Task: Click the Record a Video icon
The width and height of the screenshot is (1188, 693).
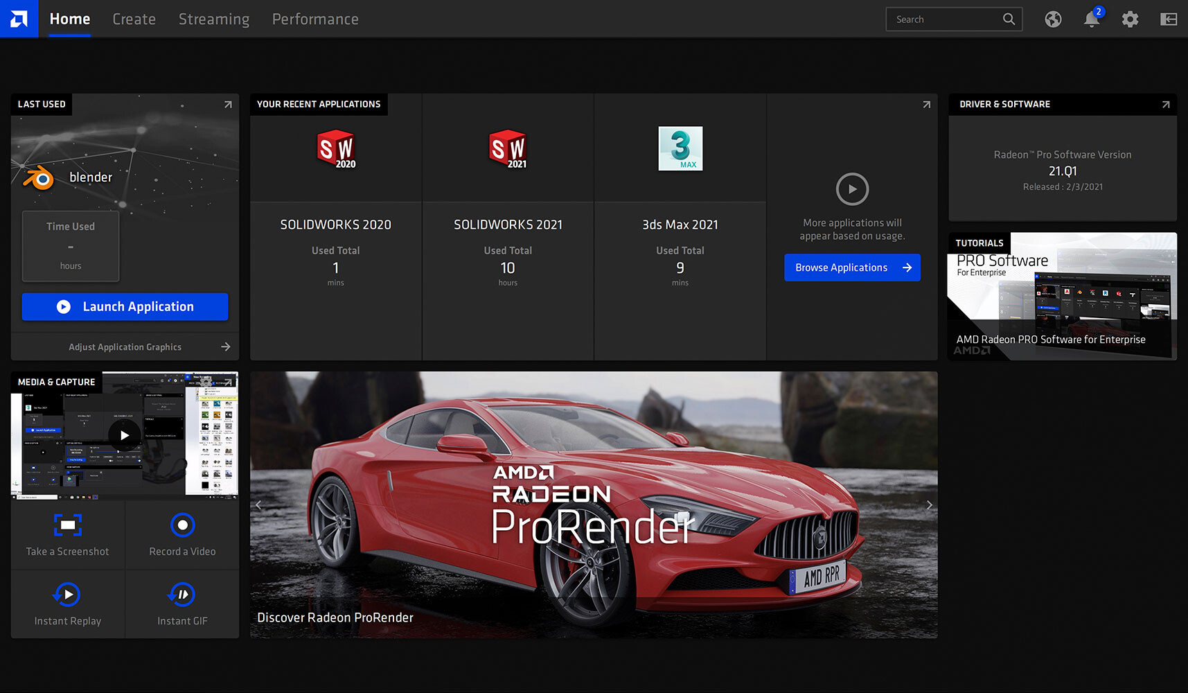Action: (x=183, y=525)
